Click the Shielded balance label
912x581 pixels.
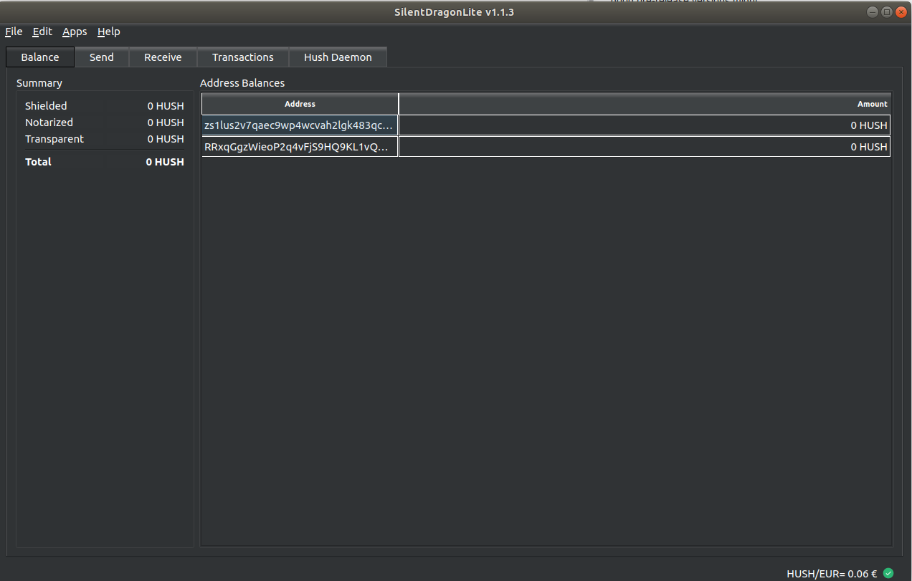[46, 106]
